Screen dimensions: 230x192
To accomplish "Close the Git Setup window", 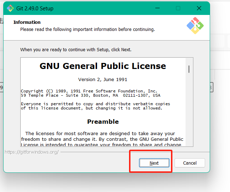I will (199, 8).
